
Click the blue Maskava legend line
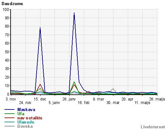point(9,109)
